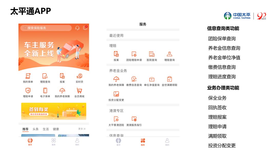Open 缴费信息查询 icon
The width and height of the screenshot is (277, 156).
pyautogui.click(x=134, y=81)
